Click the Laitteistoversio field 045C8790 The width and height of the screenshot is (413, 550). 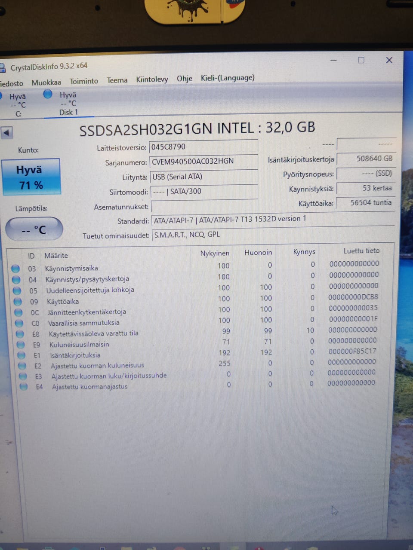pos(203,147)
